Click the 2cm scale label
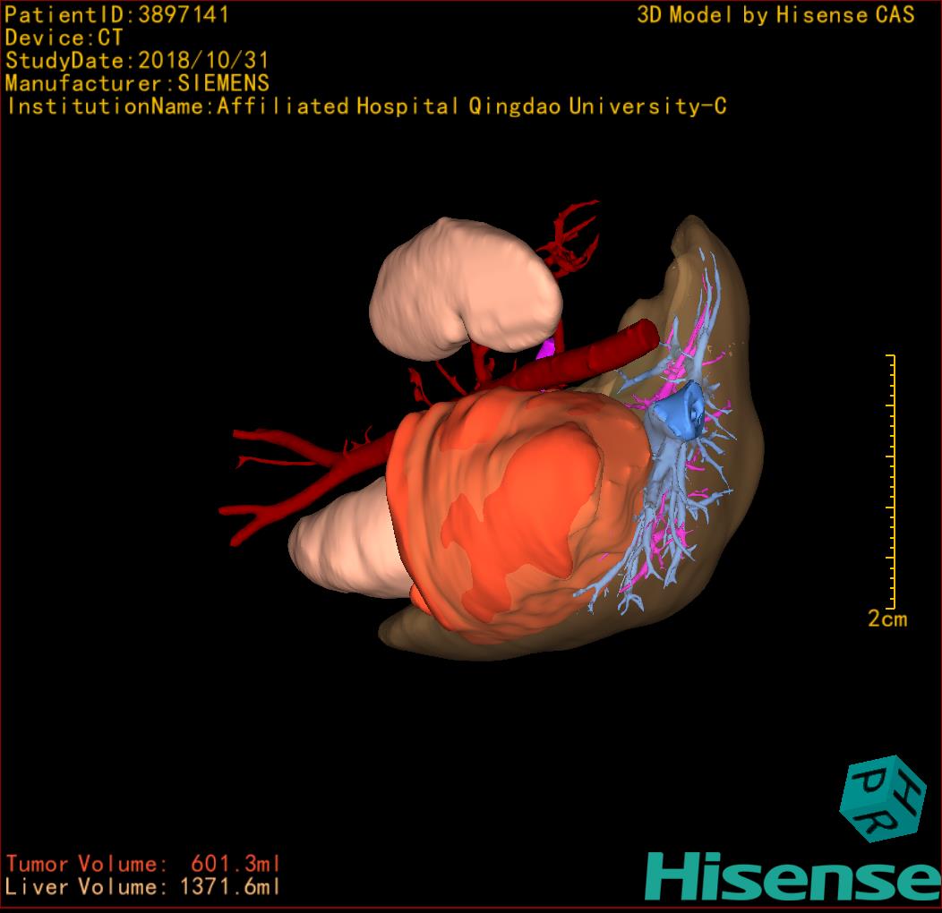 click(x=886, y=619)
